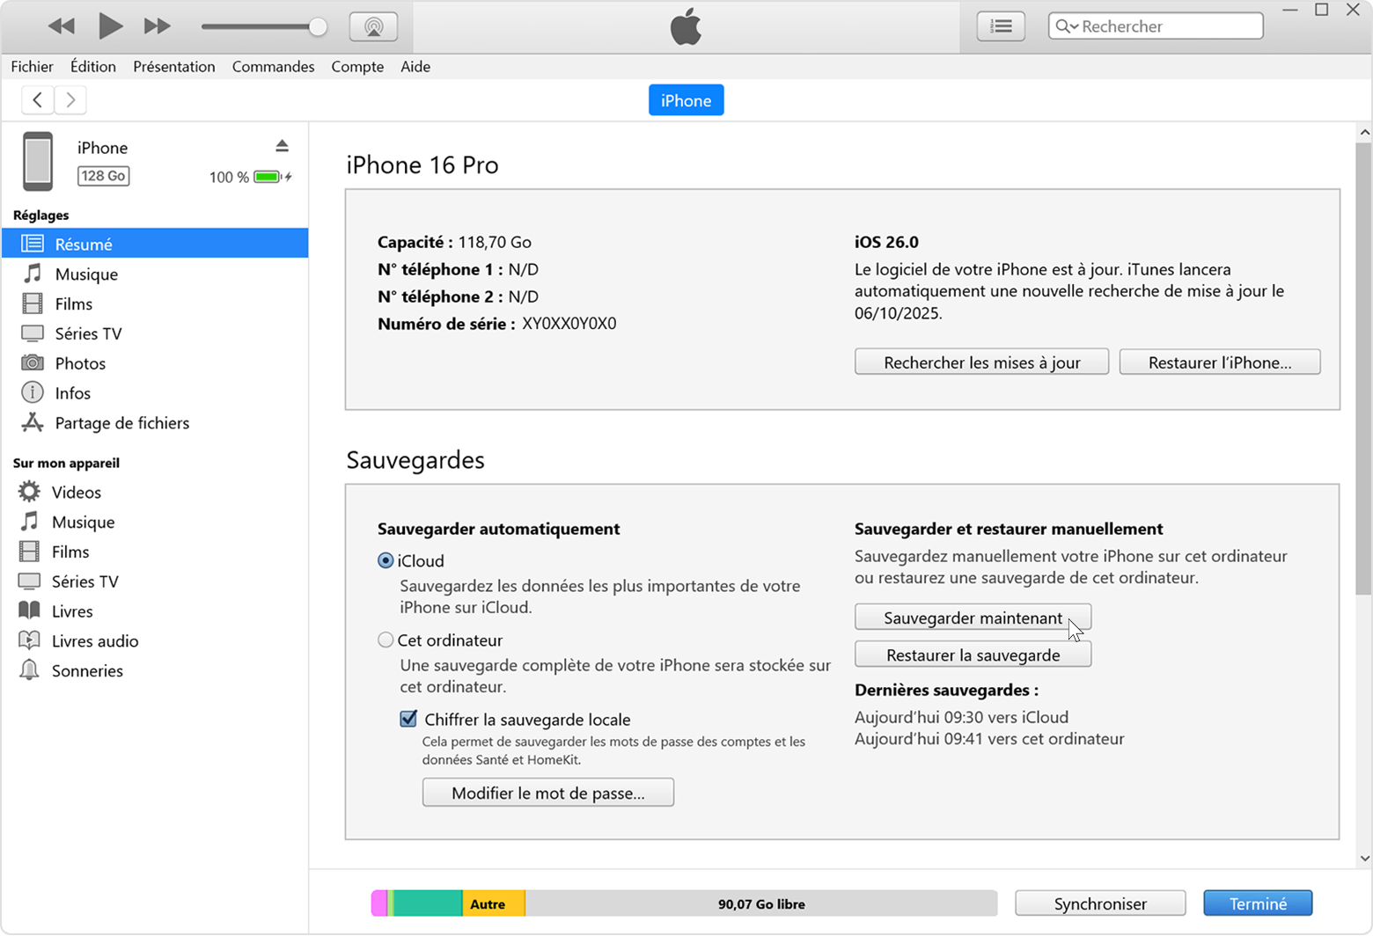Viewport: 1373px width, 936px height.
Task: Click Sauvegarder maintenant
Action: (x=972, y=617)
